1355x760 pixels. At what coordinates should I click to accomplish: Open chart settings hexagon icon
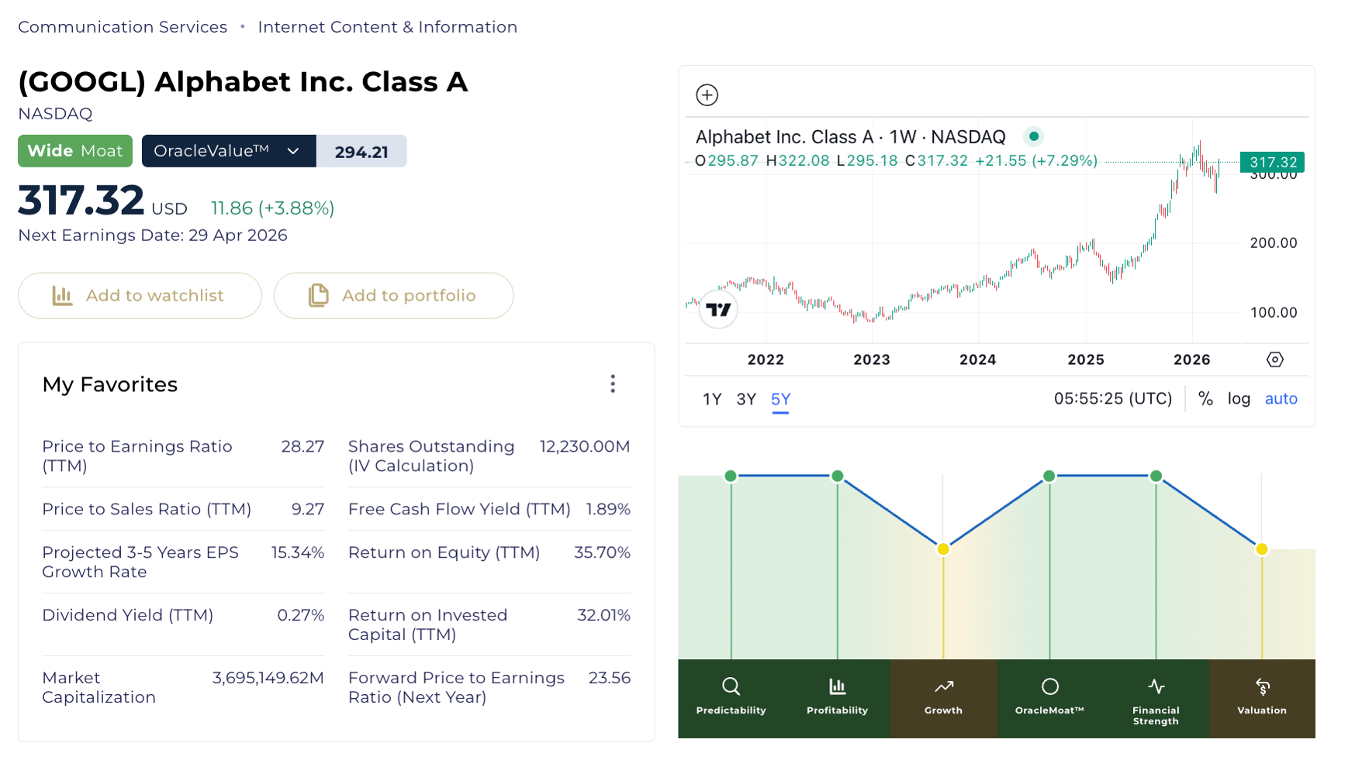(1274, 359)
